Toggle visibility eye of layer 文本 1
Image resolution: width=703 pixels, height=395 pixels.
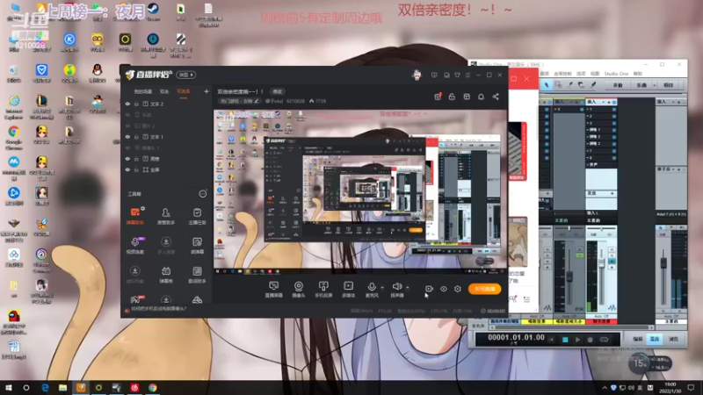tap(127, 137)
